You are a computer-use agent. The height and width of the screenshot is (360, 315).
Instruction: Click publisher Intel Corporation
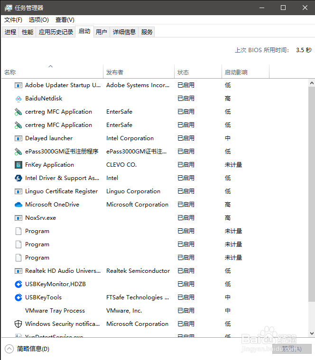coord(130,138)
